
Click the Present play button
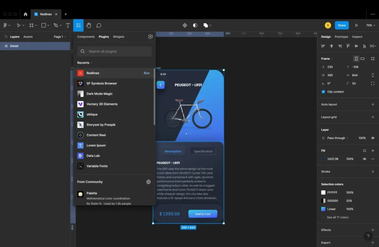pyautogui.click(x=356, y=25)
